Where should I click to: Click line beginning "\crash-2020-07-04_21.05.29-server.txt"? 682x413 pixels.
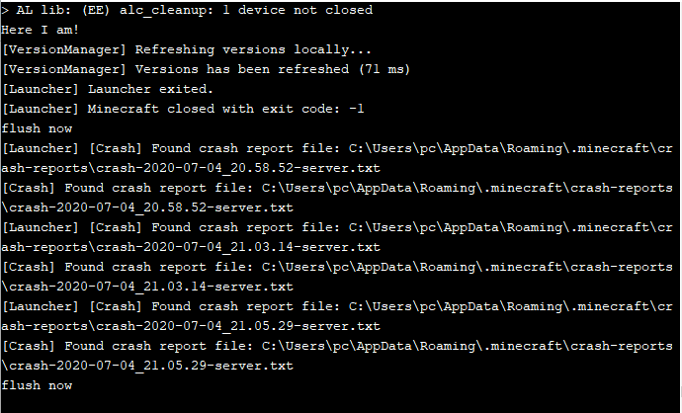pos(148,366)
